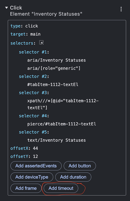Edit #tabItem-1112-textEl under selector #2
130x201 pixels.
(x=53, y=84)
